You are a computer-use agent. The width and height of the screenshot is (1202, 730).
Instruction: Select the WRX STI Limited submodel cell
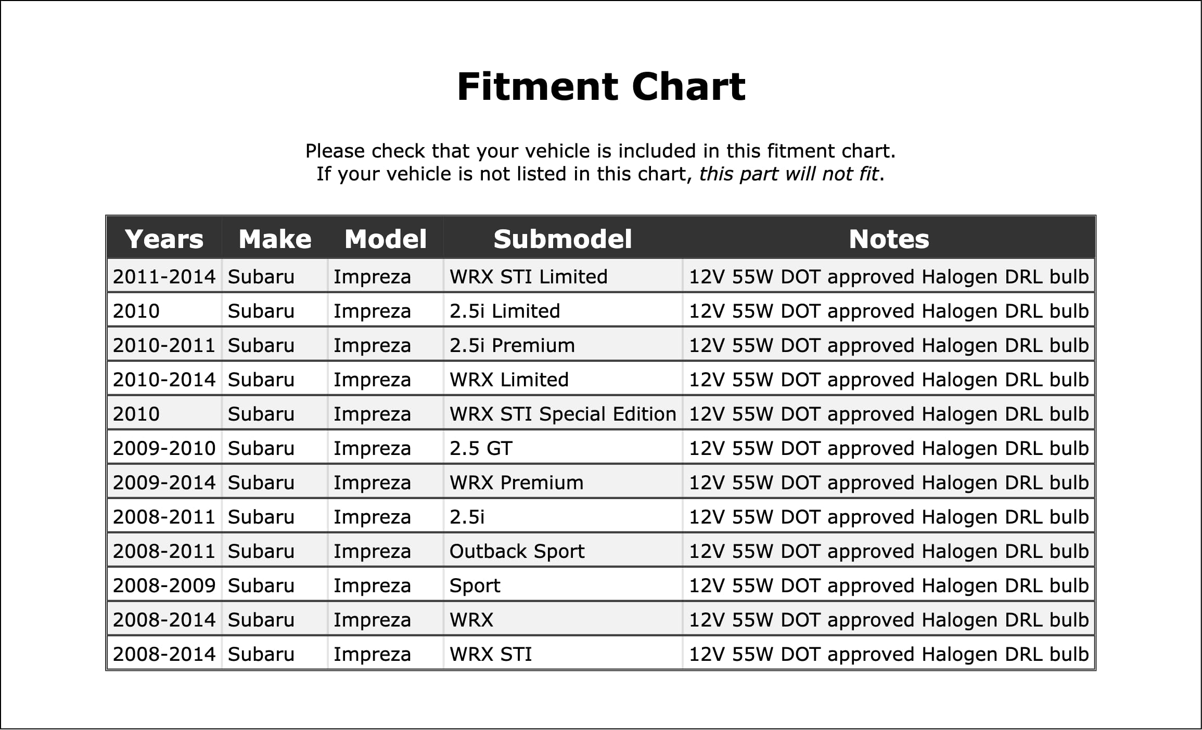528,277
